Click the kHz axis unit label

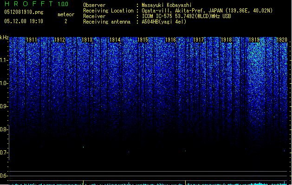(4, 37)
